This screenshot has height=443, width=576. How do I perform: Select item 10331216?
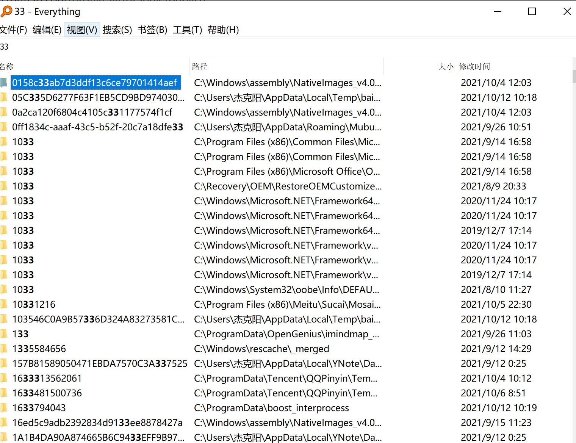point(34,304)
